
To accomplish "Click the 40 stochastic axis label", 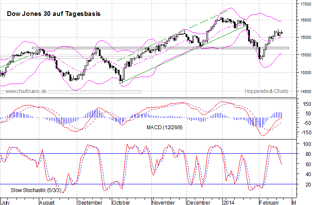I will (x=308, y=174).
